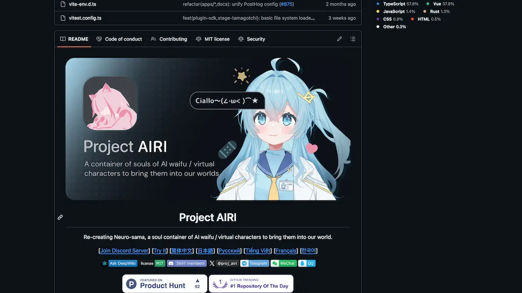
Task: Open Русский README link
Action: point(229,251)
